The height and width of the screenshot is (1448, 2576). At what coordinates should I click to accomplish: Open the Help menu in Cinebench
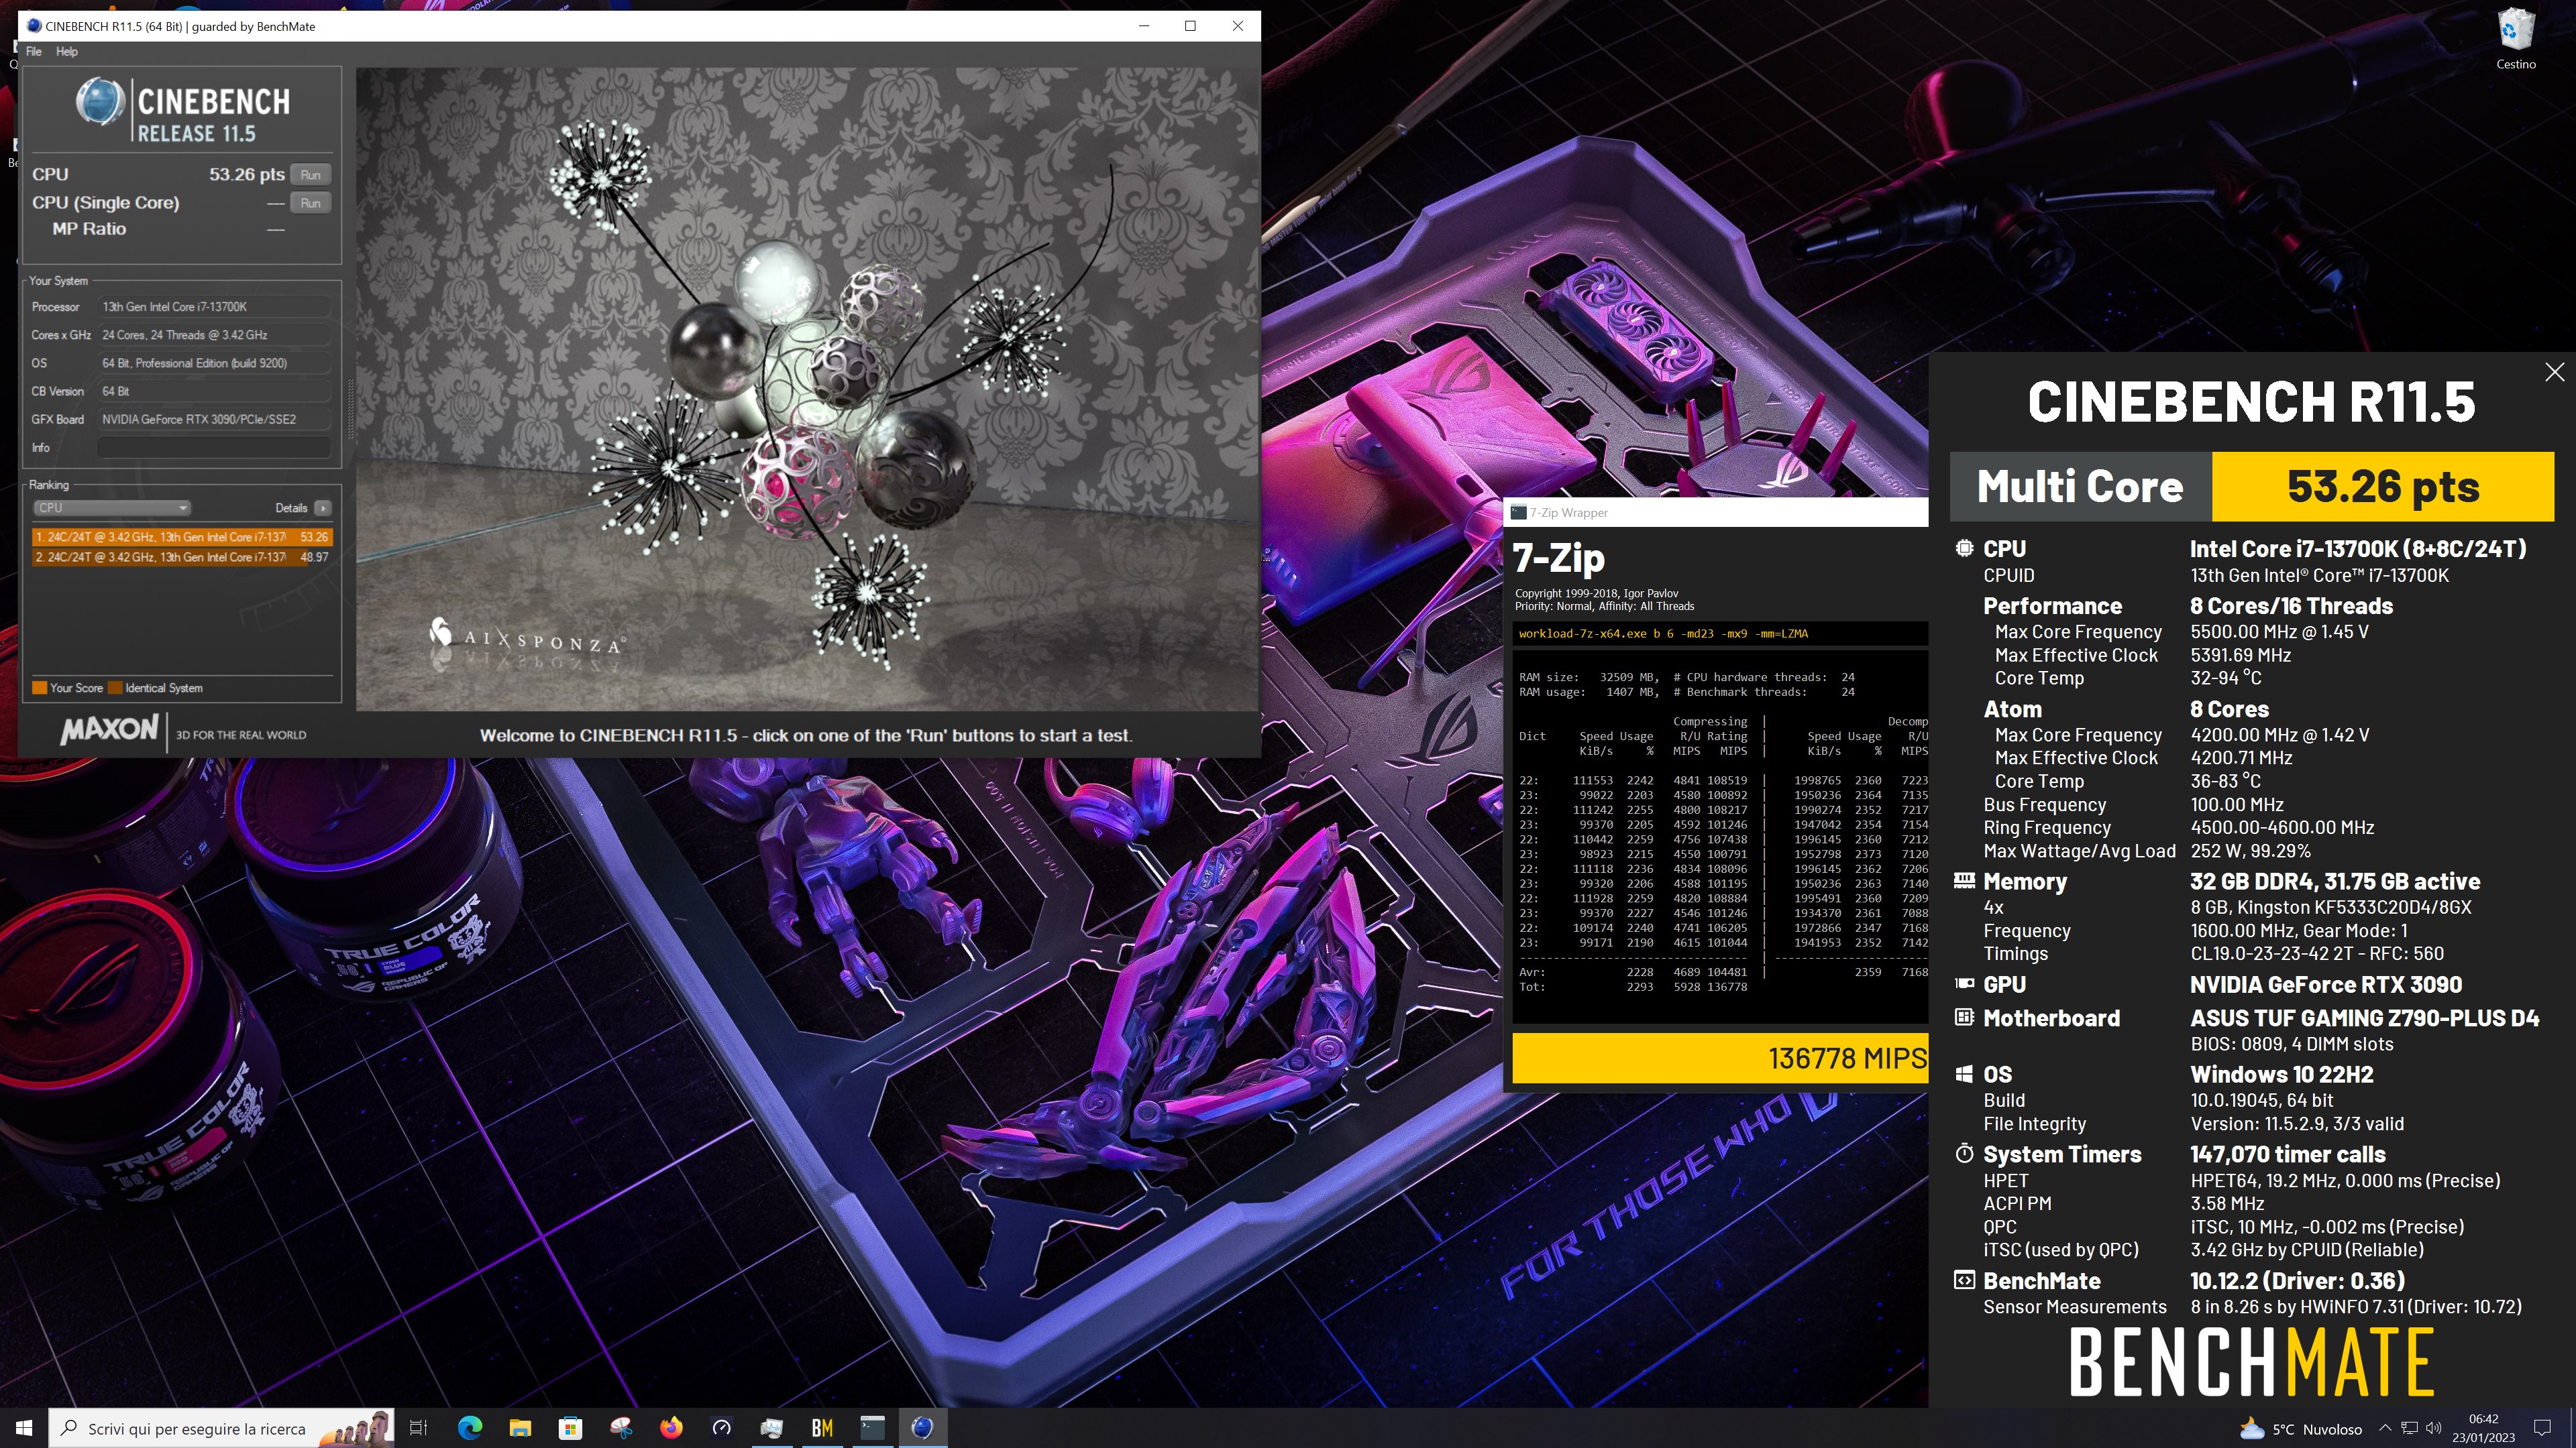67,52
